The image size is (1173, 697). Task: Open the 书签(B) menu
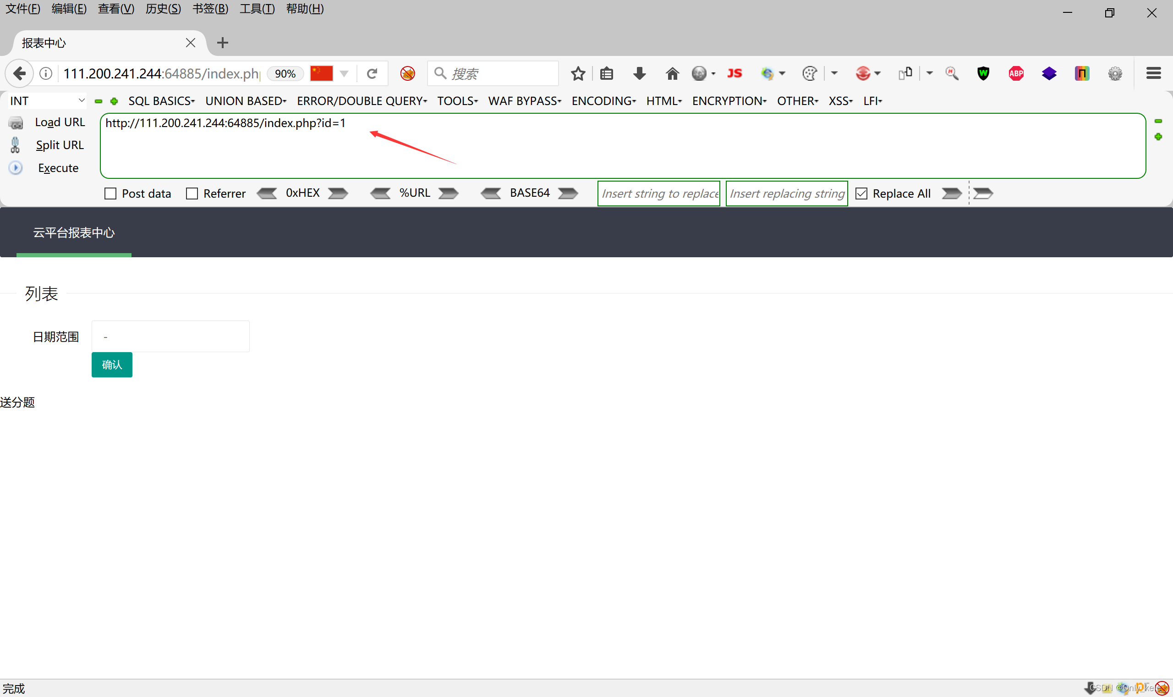[210, 9]
